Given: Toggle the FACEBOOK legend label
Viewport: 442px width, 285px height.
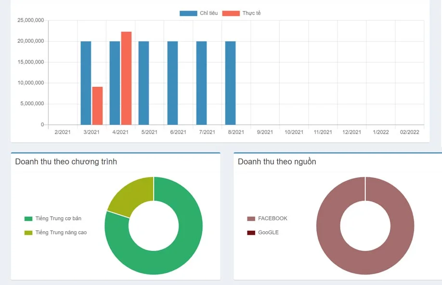Looking at the screenshot, I should pyautogui.click(x=273, y=219).
